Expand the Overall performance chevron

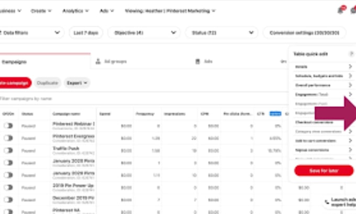350,85
